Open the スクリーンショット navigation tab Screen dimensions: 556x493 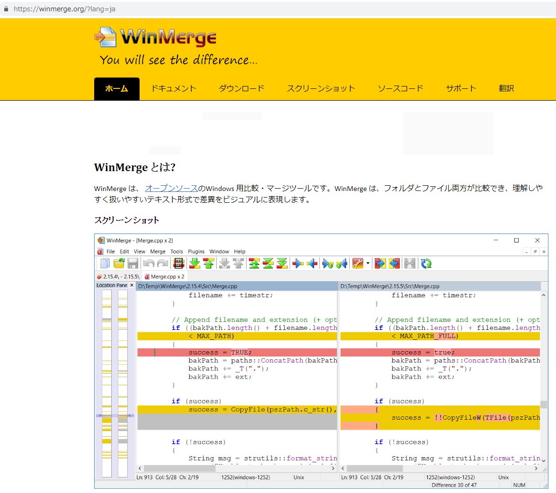coord(321,88)
